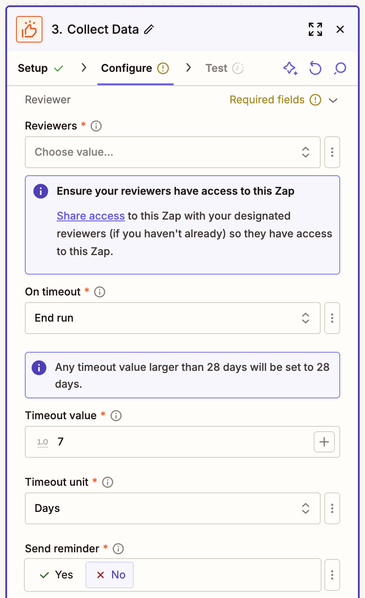Image resolution: width=365 pixels, height=598 pixels.
Task: Click the '3. Collect Data' step title
Action: coord(95,30)
